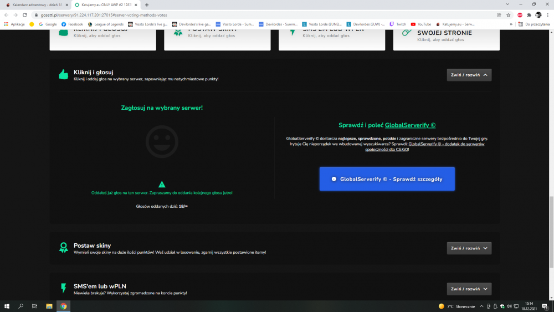Open the clock showing 15:14
Viewport: 554px width, 312px height.
click(x=529, y=306)
